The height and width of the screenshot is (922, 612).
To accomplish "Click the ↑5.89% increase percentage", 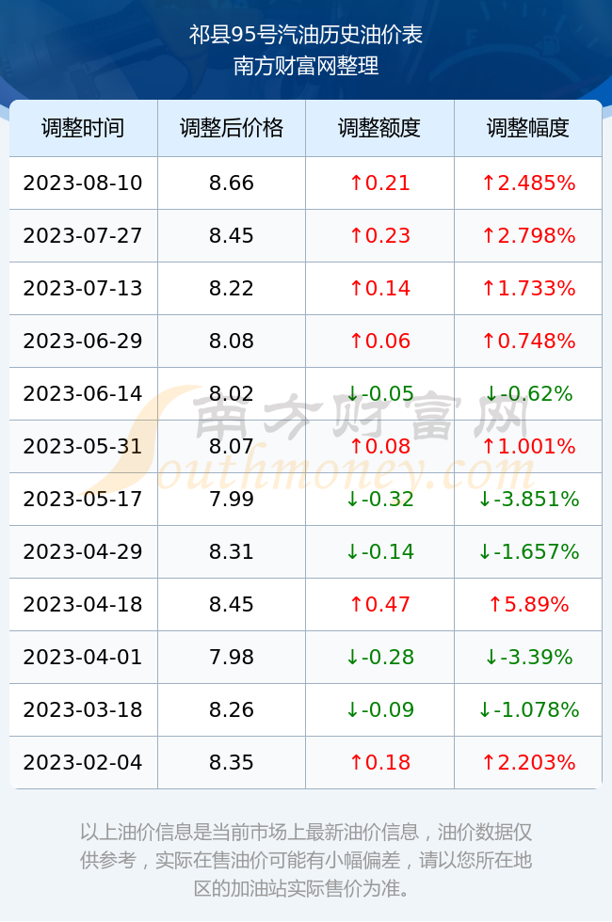I will click(x=528, y=604).
